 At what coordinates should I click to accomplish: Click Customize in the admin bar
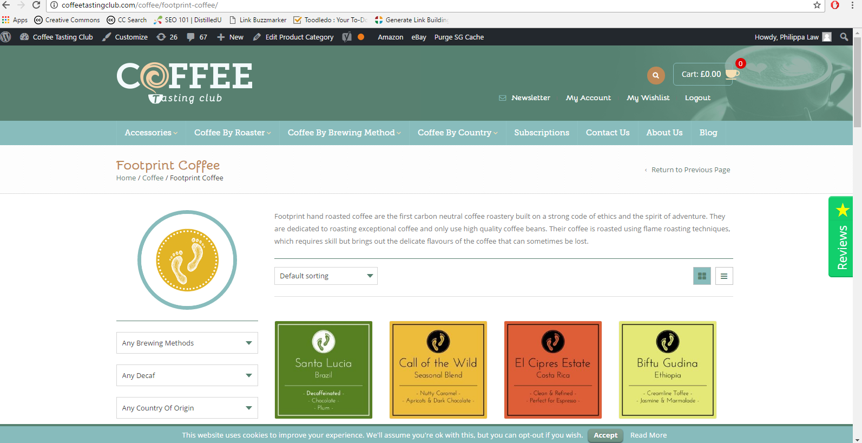(125, 37)
